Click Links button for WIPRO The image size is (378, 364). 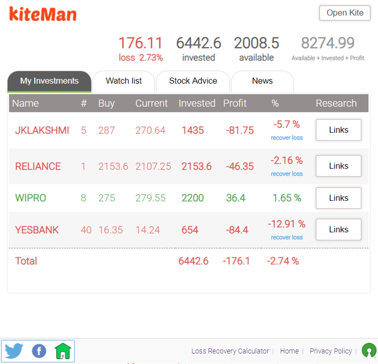click(x=339, y=198)
